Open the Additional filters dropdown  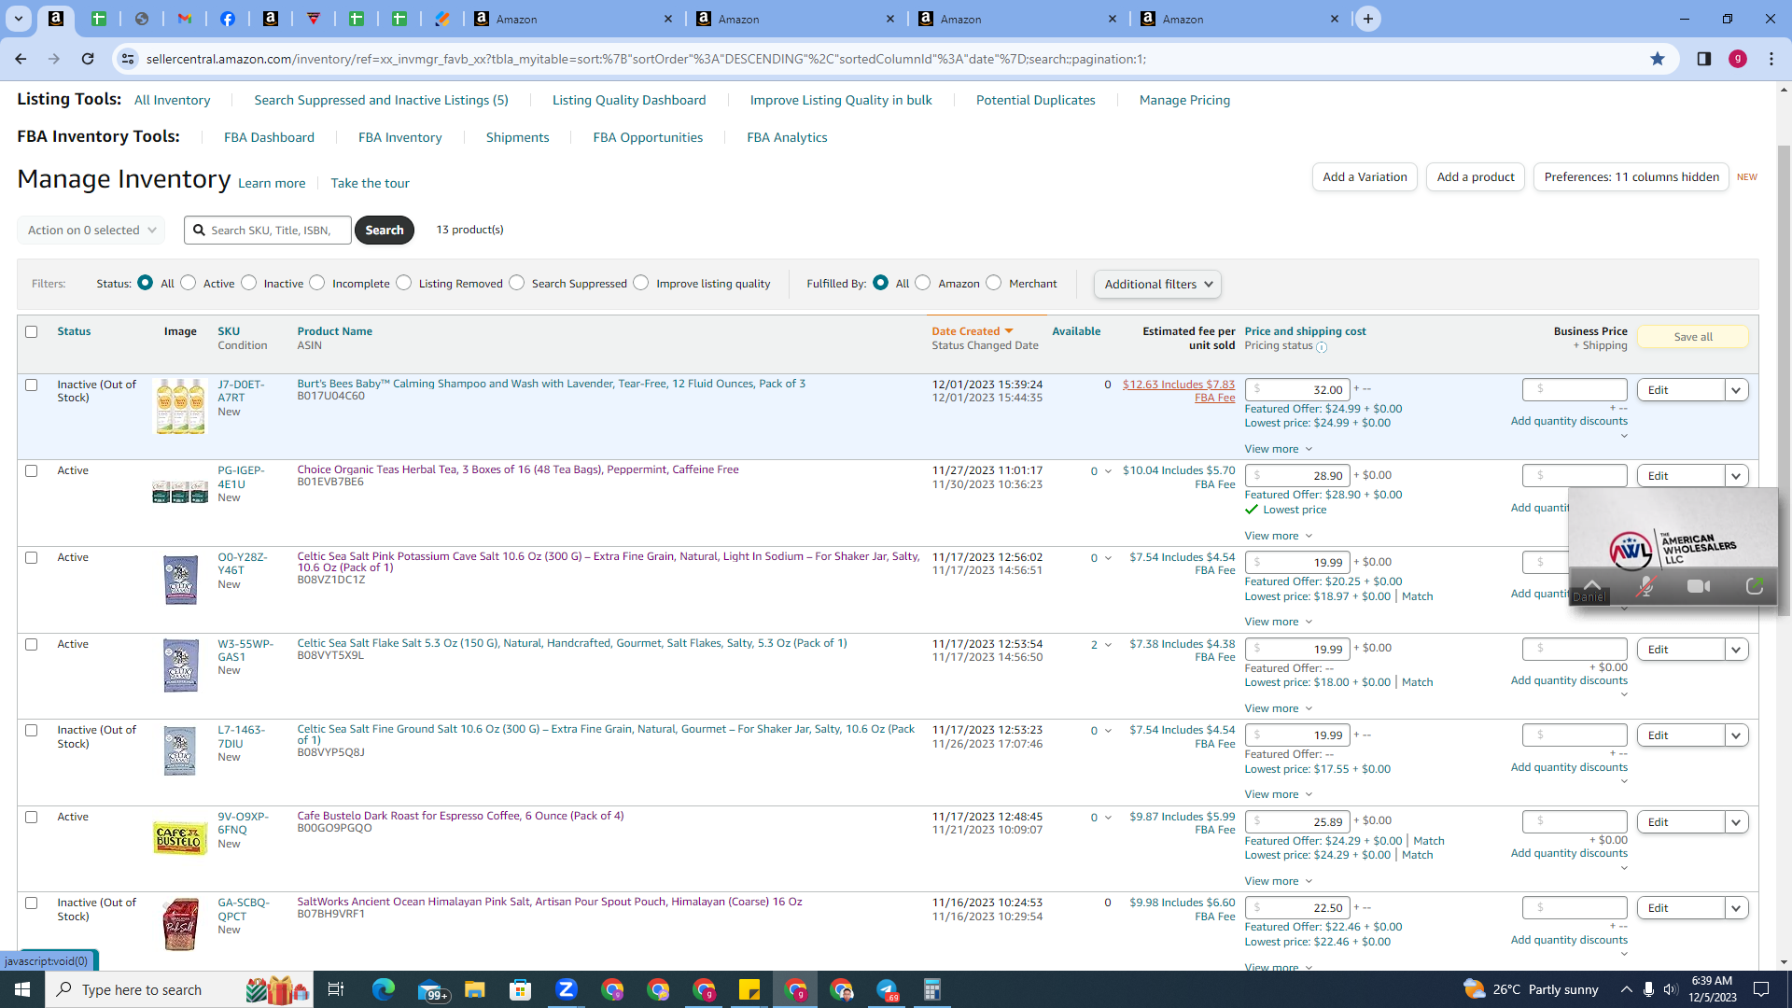[x=1157, y=284]
